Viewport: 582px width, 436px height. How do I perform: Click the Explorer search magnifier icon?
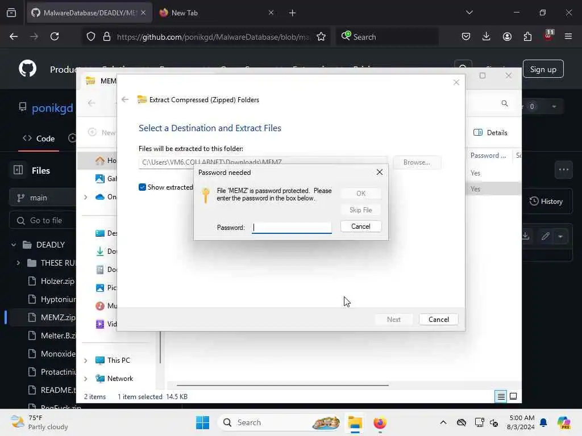pyautogui.click(x=505, y=103)
